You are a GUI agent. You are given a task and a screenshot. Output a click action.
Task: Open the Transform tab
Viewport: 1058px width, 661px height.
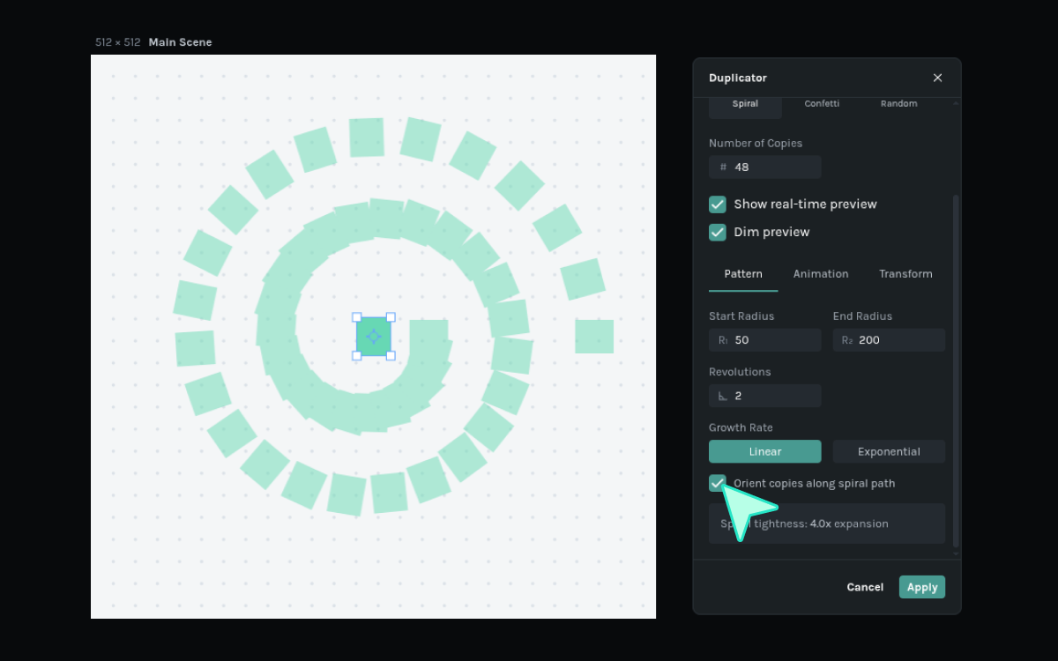pyautogui.click(x=905, y=274)
